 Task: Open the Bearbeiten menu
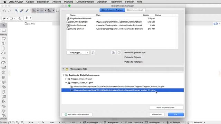pyautogui.click(x=43, y=2)
